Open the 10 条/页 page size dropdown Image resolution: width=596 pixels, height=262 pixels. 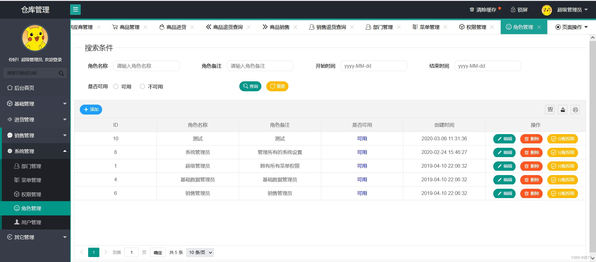[x=200, y=252]
